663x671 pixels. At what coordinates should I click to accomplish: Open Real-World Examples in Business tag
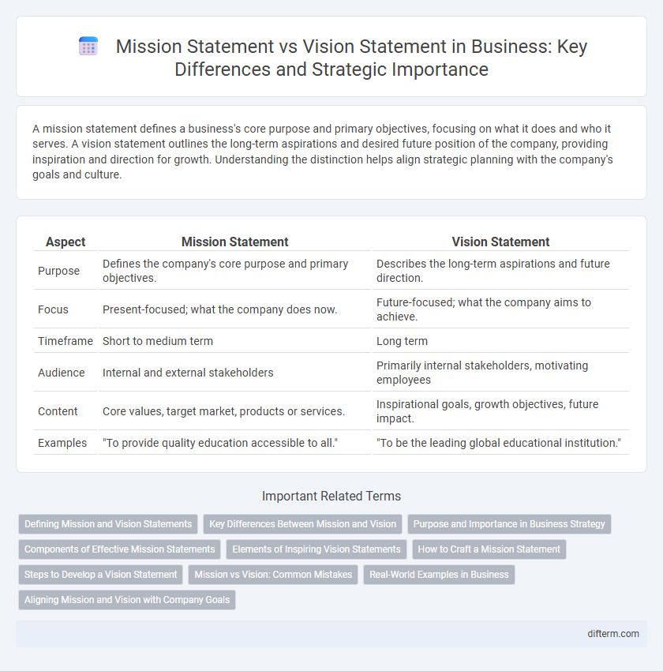[439, 574]
